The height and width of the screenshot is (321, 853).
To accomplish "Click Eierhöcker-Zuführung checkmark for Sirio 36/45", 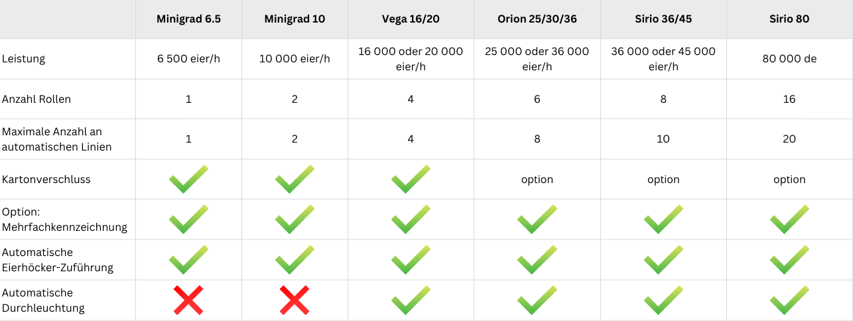I will point(663,259).
